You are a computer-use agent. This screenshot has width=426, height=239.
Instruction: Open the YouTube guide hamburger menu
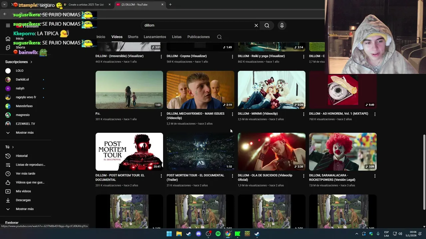pyautogui.click(x=8, y=25)
